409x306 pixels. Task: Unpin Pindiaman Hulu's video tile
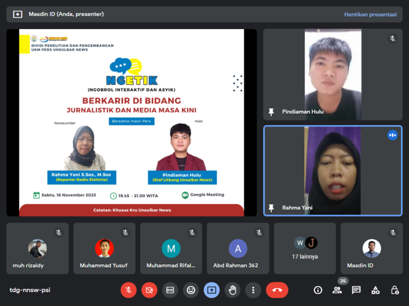click(271, 112)
